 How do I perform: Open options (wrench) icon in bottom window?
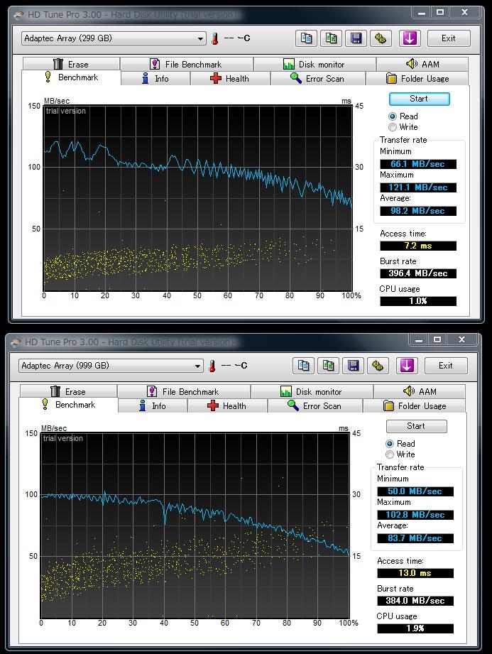point(377,366)
